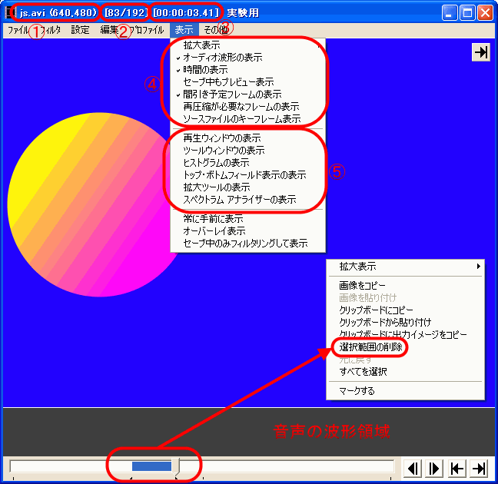Open the 設定 menu
This screenshot has height=484, width=498.
[x=80, y=31]
